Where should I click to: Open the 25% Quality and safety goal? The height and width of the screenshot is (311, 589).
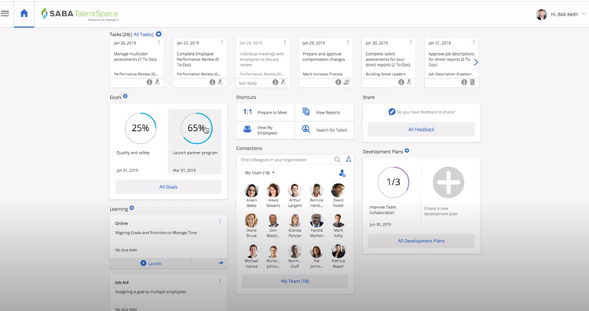[x=141, y=128]
